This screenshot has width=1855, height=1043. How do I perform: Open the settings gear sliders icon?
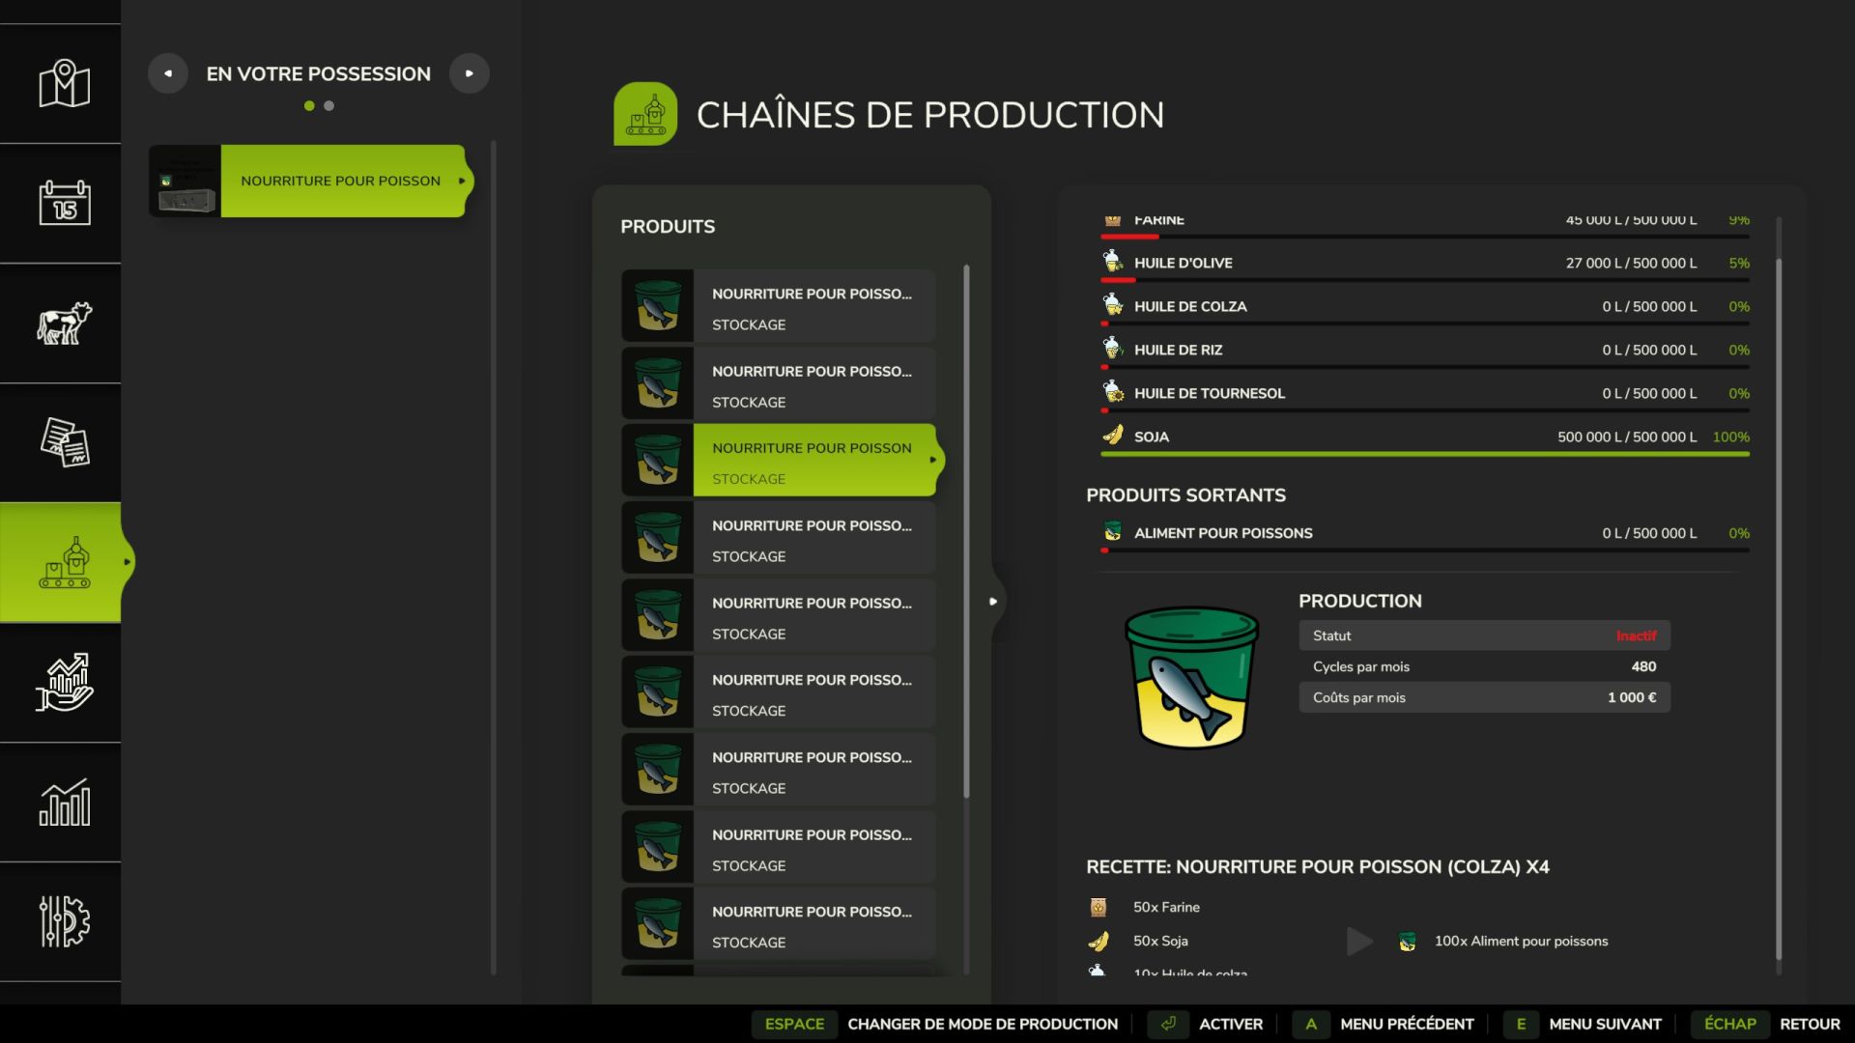(x=64, y=921)
